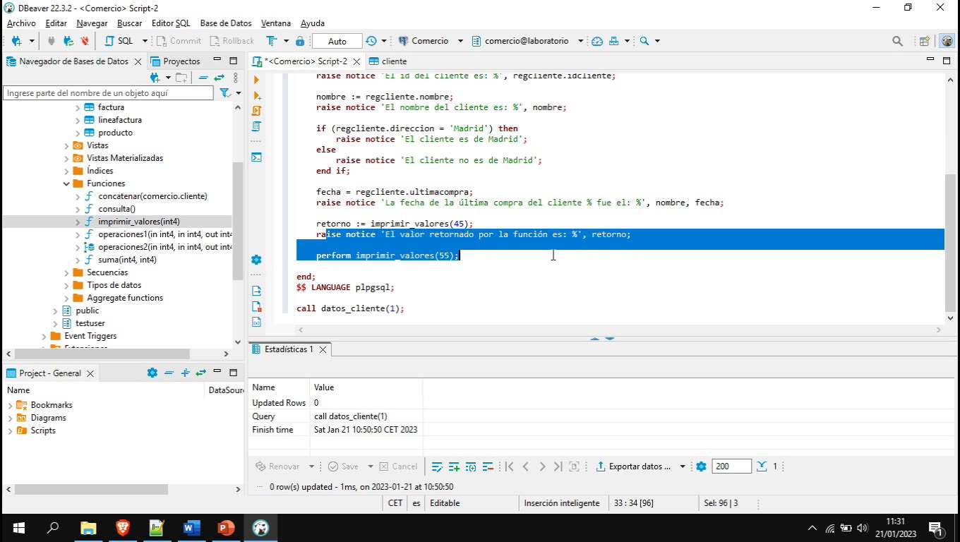The height and width of the screenshot is (542, 960).
Task: Open Brave browser from taskbar
Action: coord(123,527)
